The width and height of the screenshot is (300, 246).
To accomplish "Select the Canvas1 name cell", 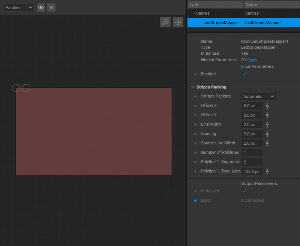I will click(x=253, y=13).
